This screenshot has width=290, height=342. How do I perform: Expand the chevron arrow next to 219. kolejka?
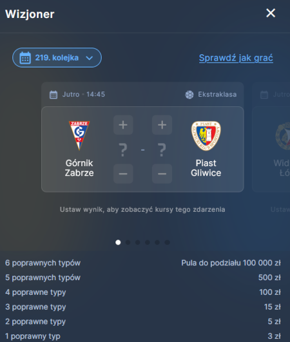click(x=89, y=58)
